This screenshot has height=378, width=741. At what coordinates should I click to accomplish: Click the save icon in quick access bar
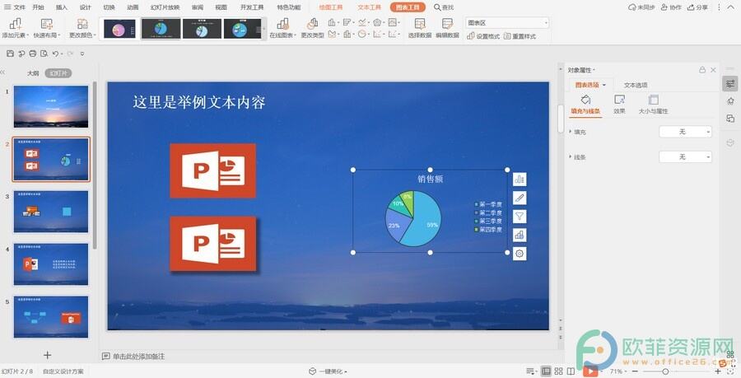tap(11, 54)
